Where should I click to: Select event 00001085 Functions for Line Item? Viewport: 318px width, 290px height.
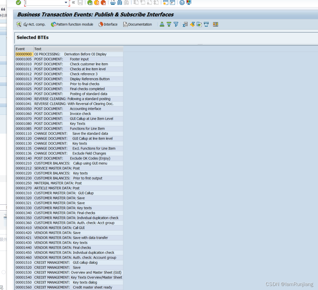[x=69, y=129]
